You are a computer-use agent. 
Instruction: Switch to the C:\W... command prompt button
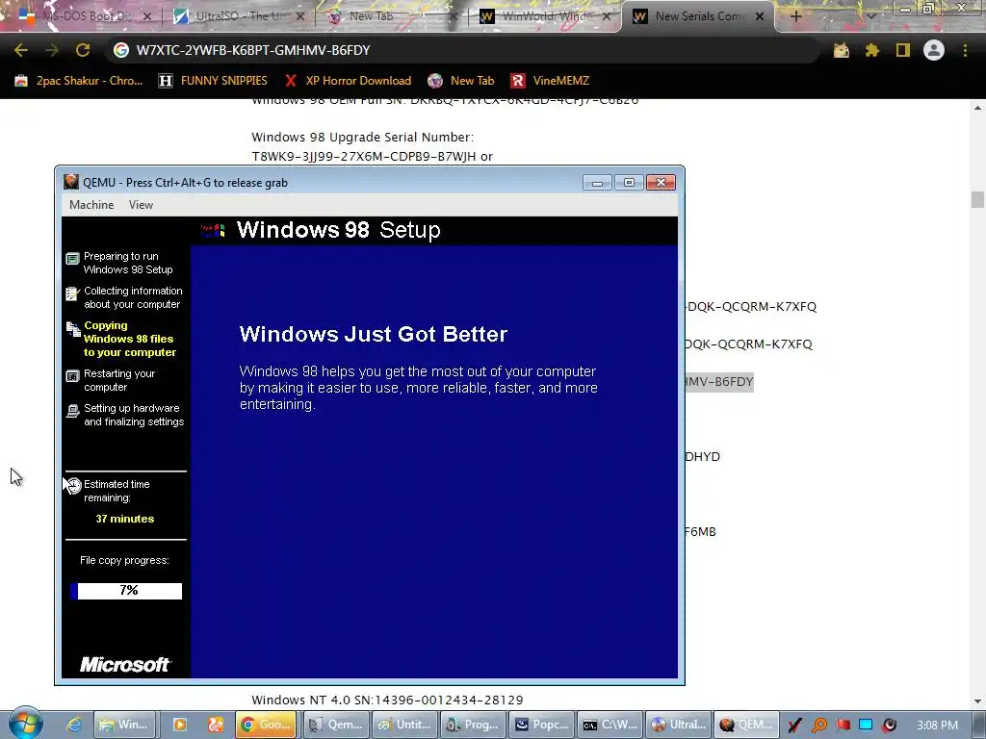point(610,725)
